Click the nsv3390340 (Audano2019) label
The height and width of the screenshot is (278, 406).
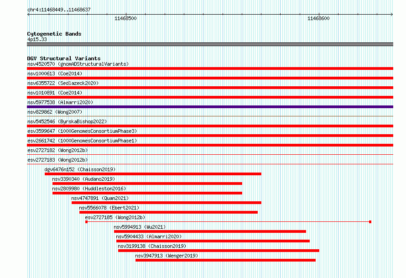pyautogui.click(x=83, y=179)
